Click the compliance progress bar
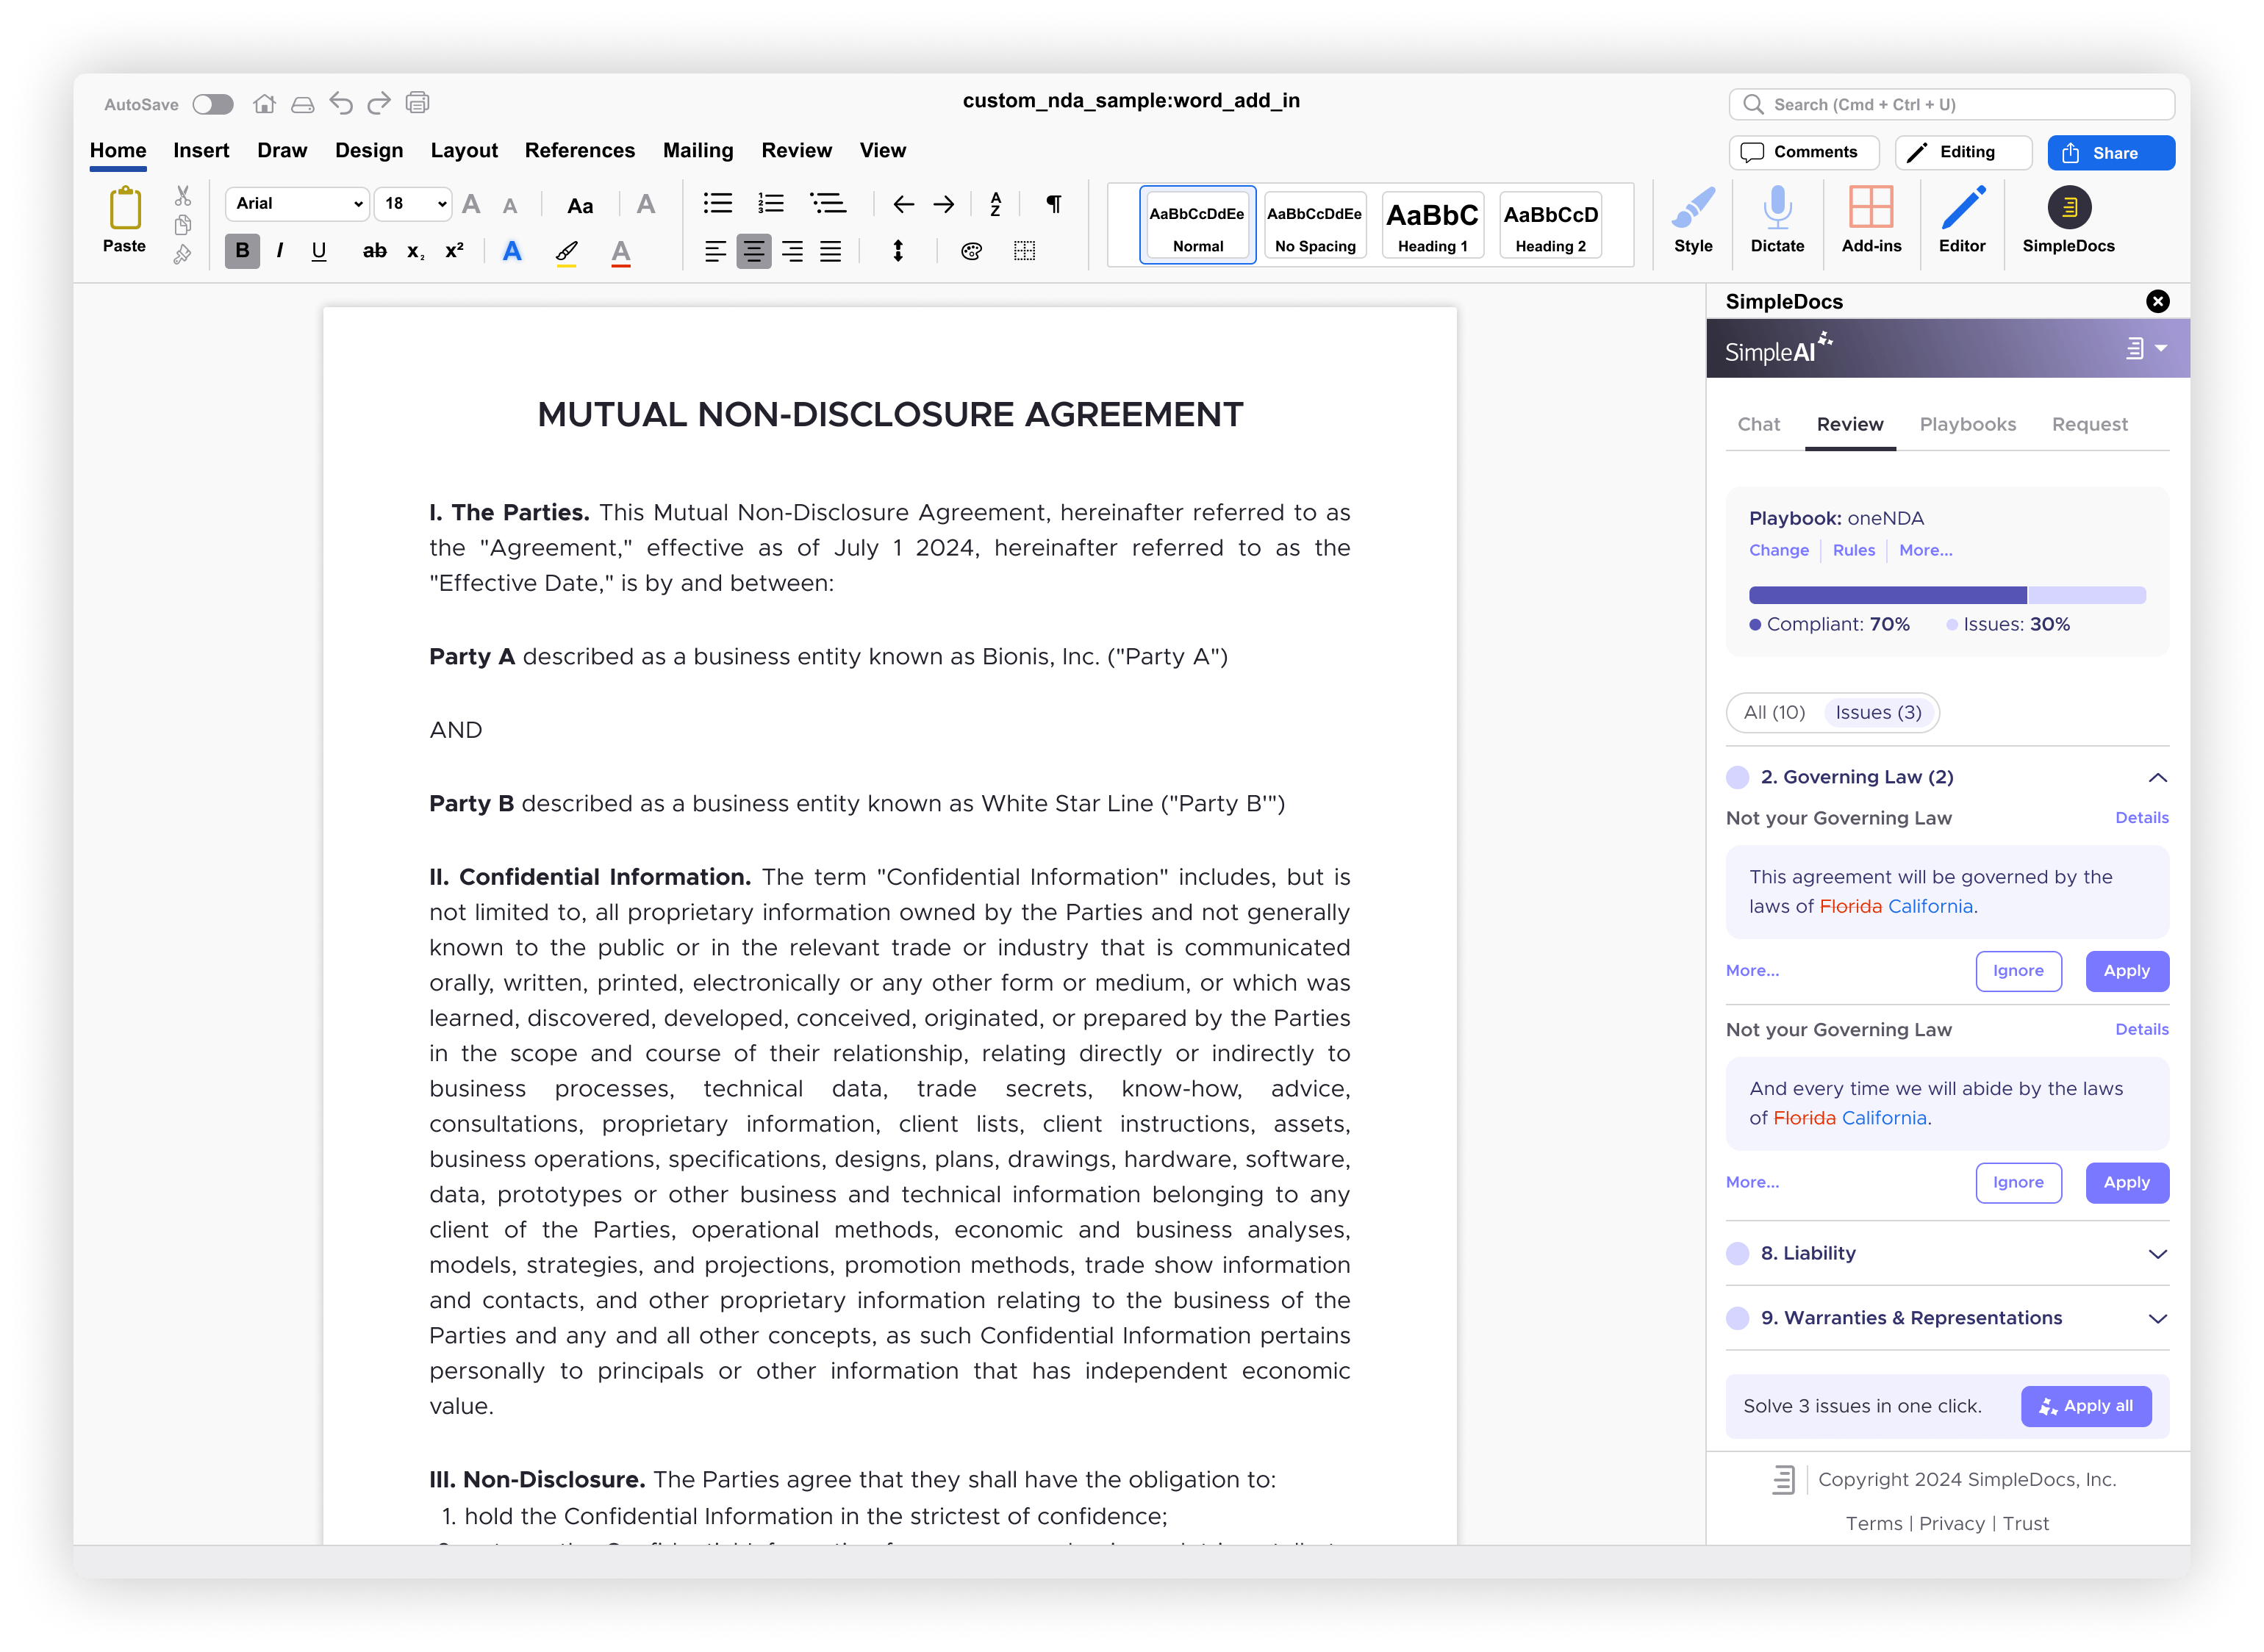Image resolution: width=2264 pixels, height=1652 pixels. point(1946,595)
